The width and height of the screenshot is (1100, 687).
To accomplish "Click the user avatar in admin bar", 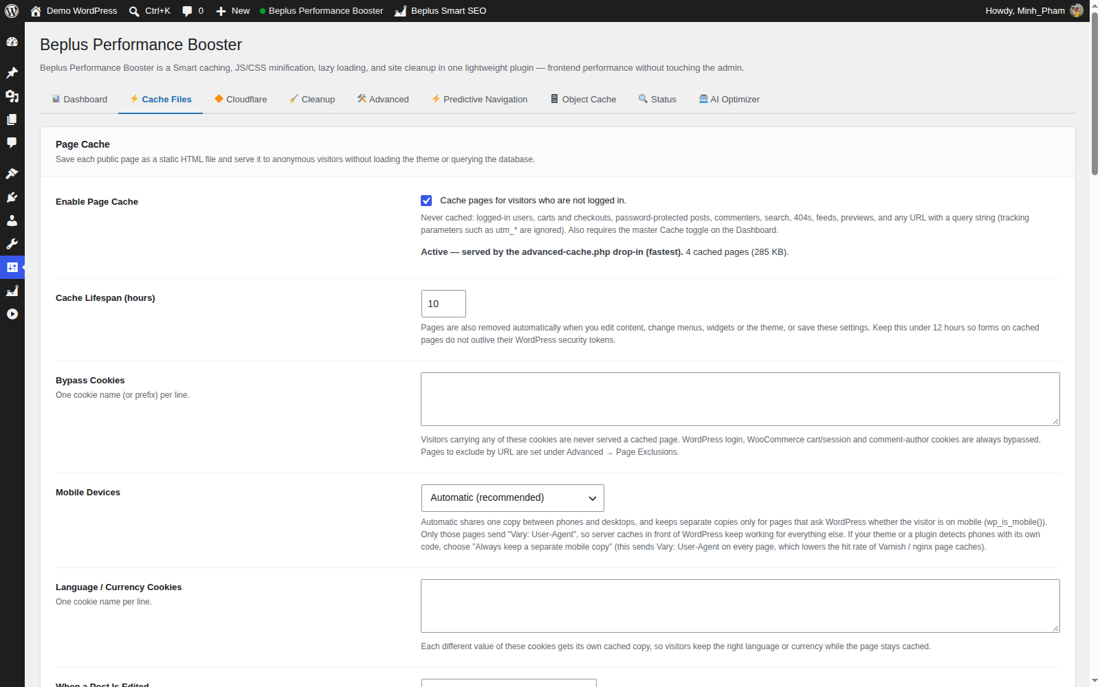I will pyautogui.click(x=1077, y=11).
